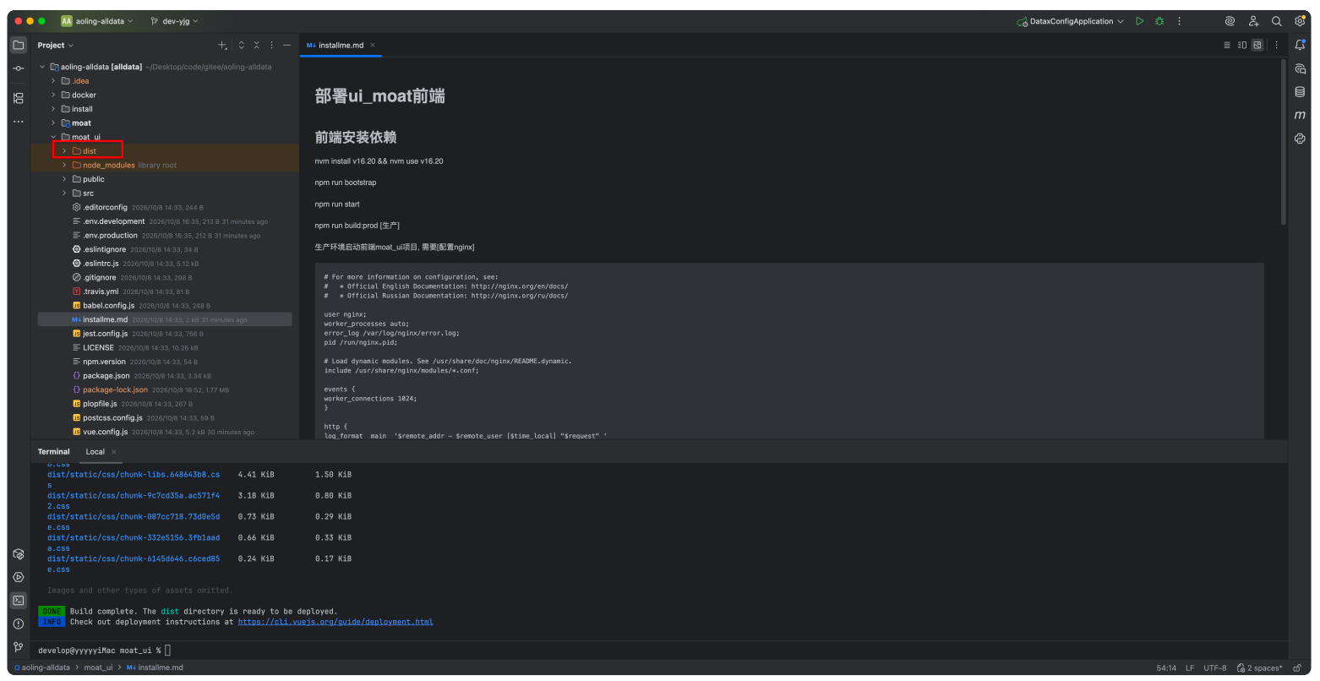Viewport: 1320px width, 681px height.
Task: Click the Code With Me add-user icon
Action: tap(1253, 21)
